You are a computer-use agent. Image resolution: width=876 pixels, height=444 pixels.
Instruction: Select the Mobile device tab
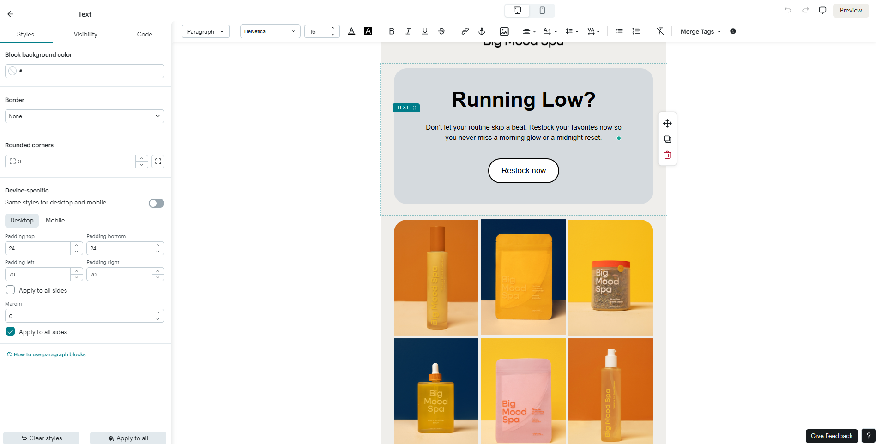coord(55,220)
